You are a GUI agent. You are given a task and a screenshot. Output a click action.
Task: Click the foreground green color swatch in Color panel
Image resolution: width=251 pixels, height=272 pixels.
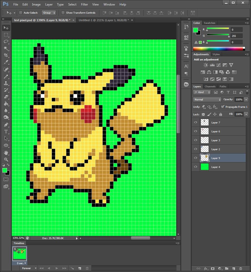click(196, 30)
